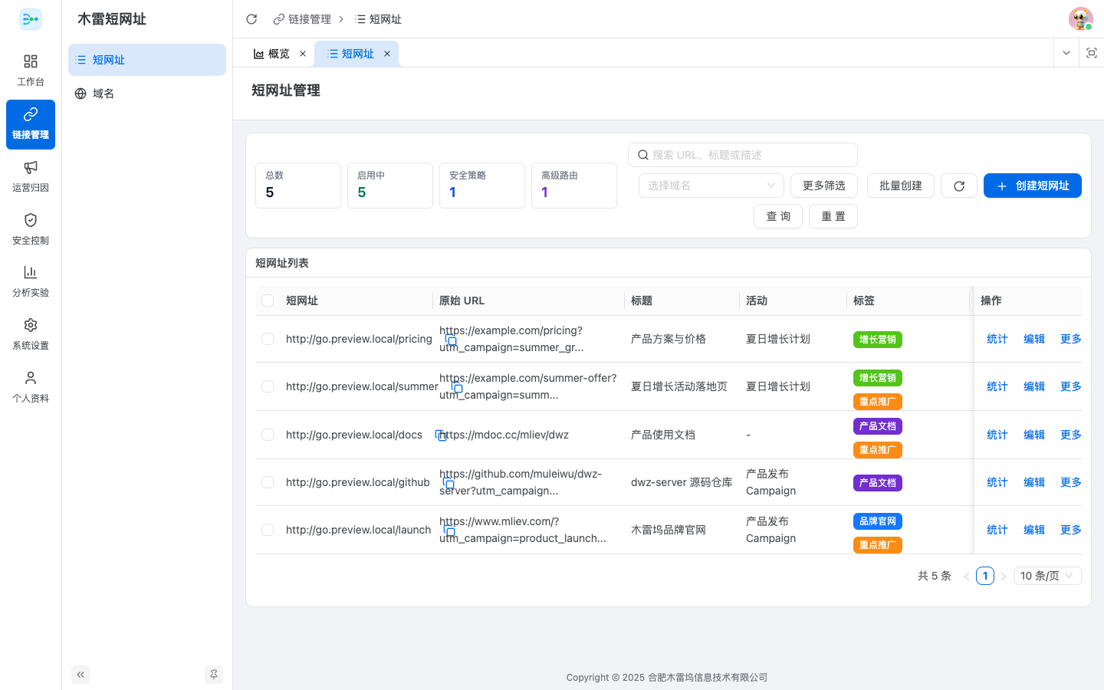The height and width of the screenshot is (690, 1104).
Task: Check the launch row checkbox
Action: (268, 530)
